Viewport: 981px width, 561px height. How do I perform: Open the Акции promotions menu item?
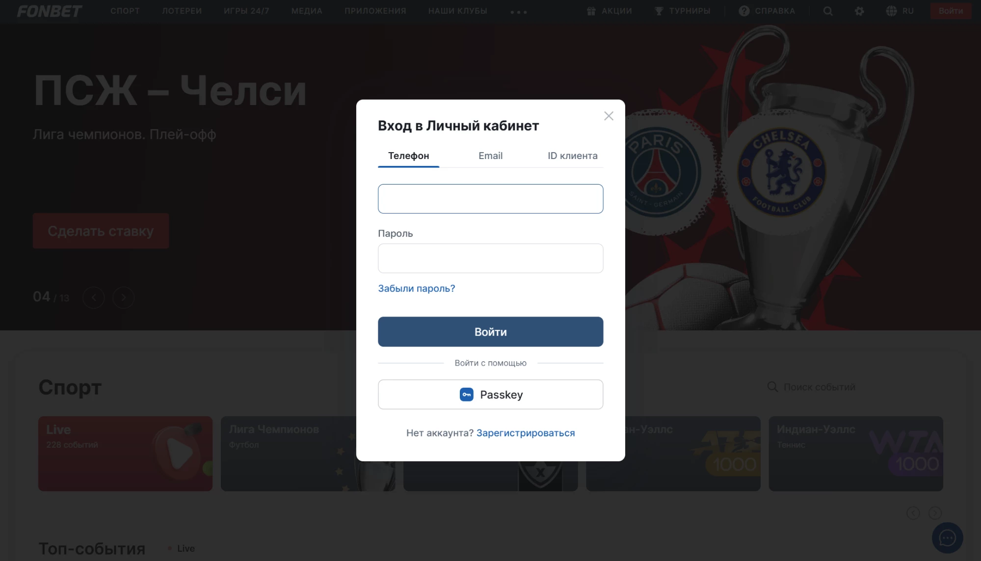pos(610,11)
